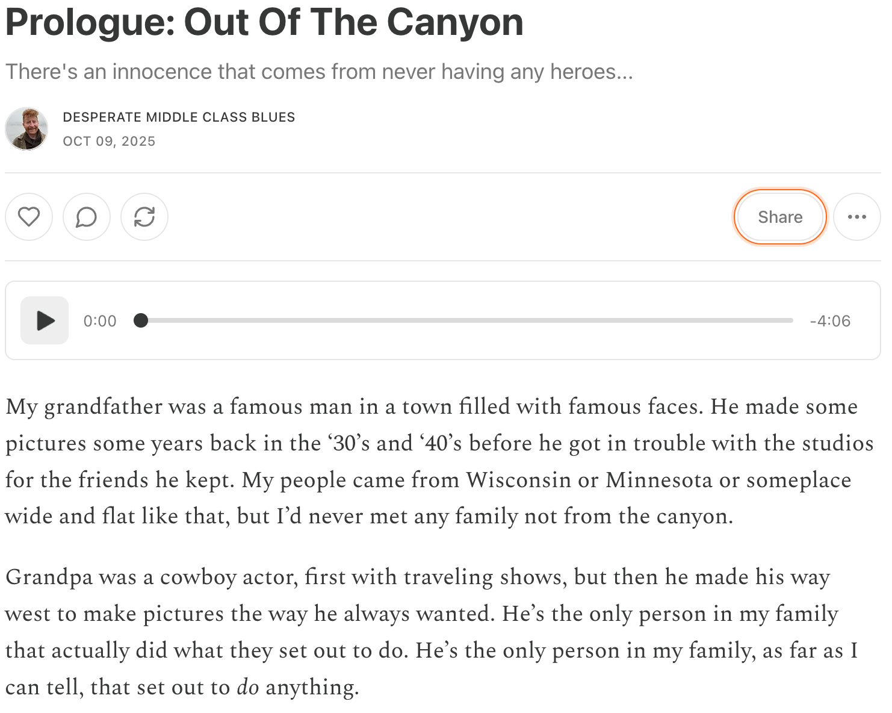Click the paragraph starting with Grandpa was a cowboy
892x713 pixels.
(x=432, y=632)
